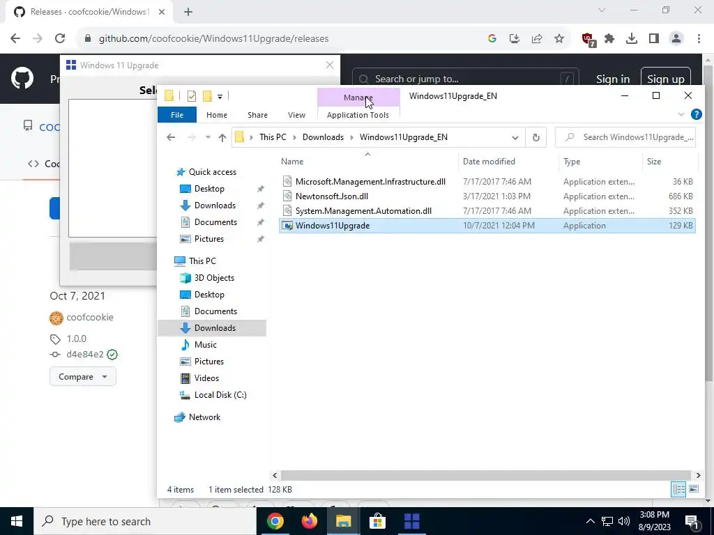
Task: Open commit d4e84e2 link
Action: pos(85,354)
